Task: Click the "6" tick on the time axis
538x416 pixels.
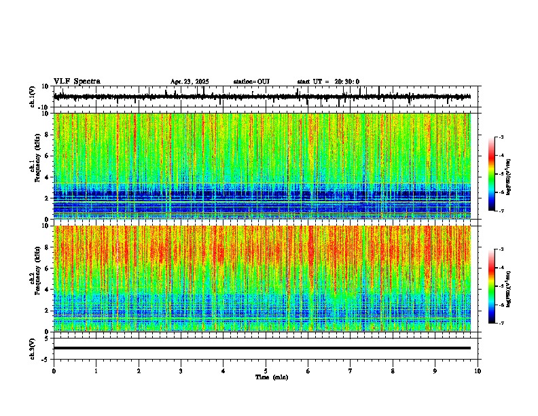Action: 308,371
